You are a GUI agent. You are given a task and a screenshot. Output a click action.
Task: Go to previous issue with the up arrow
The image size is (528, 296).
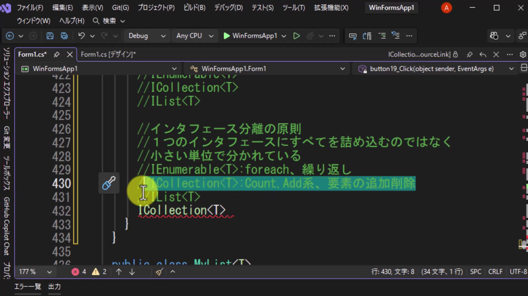click(x=119, y=272)
